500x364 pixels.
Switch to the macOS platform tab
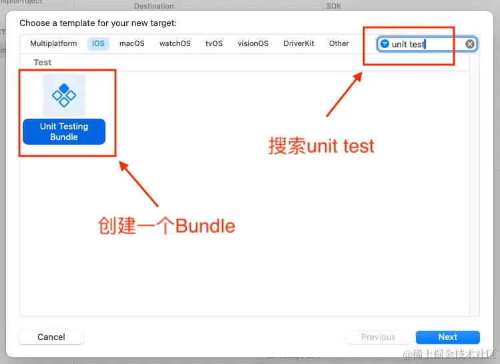pos(132,43)
